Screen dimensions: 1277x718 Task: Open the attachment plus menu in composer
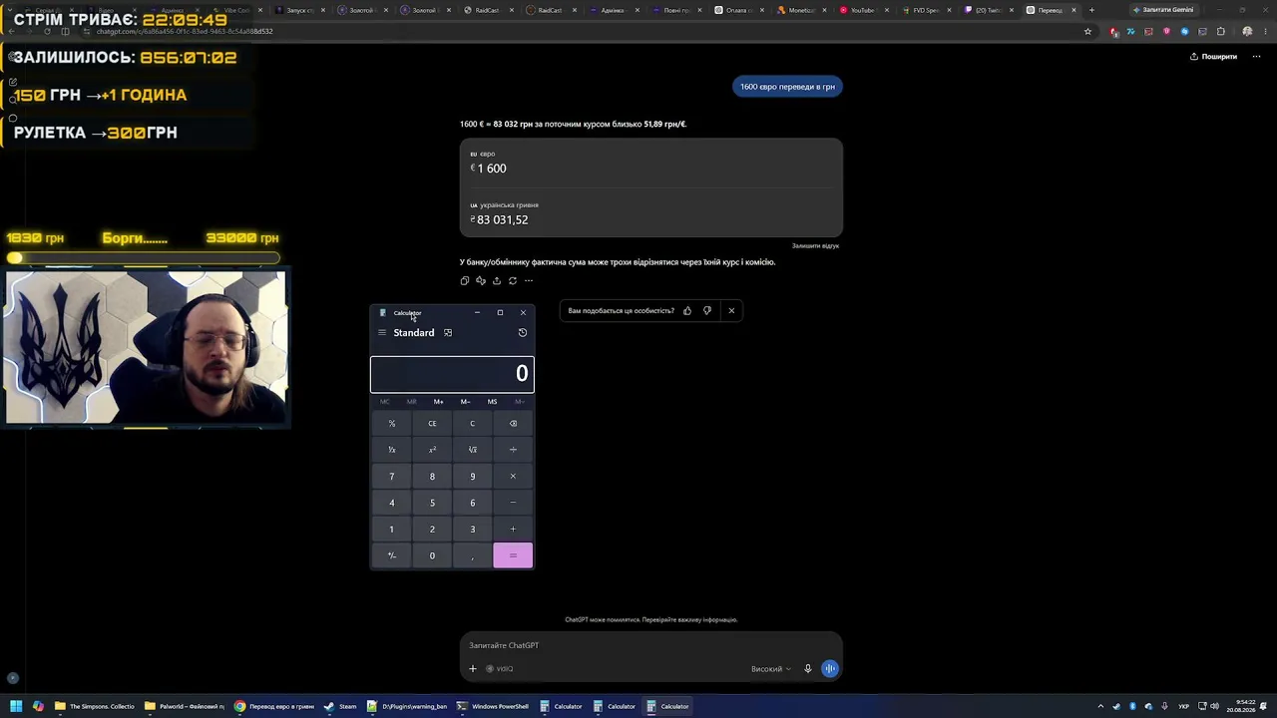click(x=473, y=669)
